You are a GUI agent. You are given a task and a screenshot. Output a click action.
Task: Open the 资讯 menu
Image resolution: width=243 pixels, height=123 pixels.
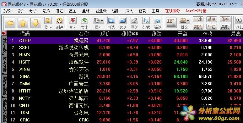(129, 11)
